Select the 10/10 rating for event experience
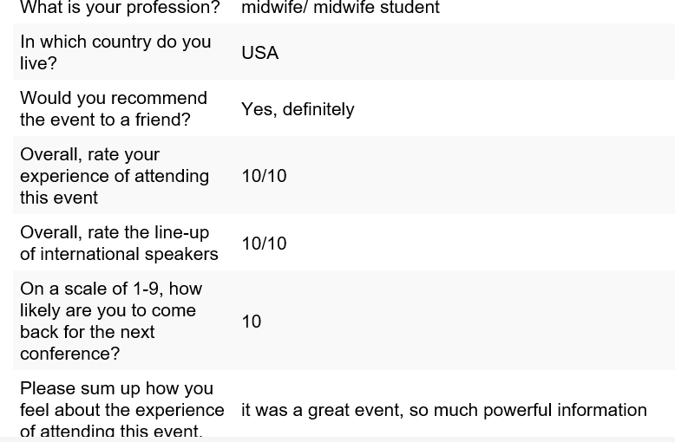 pyautogui.click(x=264, y=176)
